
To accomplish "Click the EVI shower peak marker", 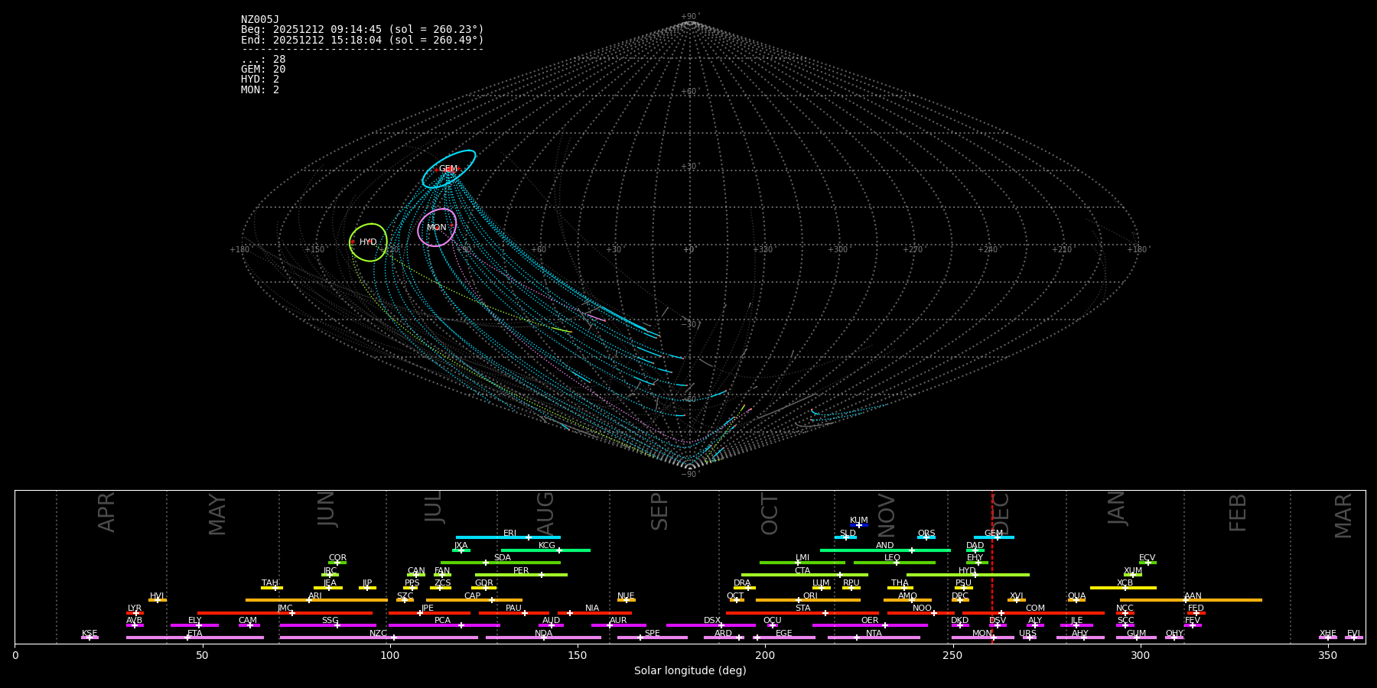I will coord(1353,638).
